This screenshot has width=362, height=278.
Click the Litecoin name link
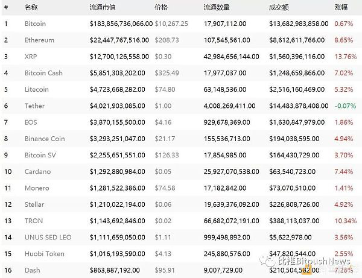click(x=37, y=89)
